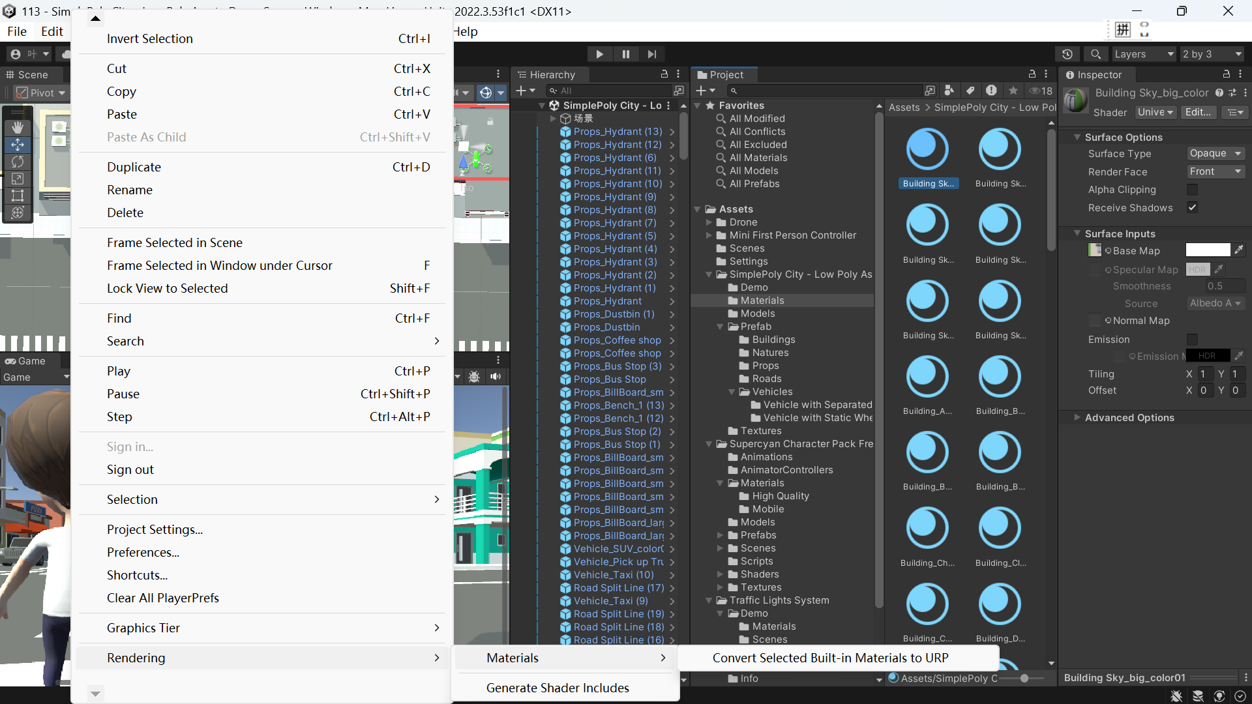The width and height of the screenshot is (1252, 704).
Task: Click the Base Map color swatch
Action: pos(1208,250)
